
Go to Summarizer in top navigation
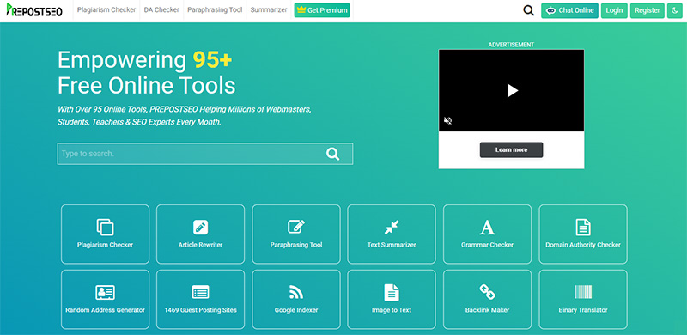point(269,9)
